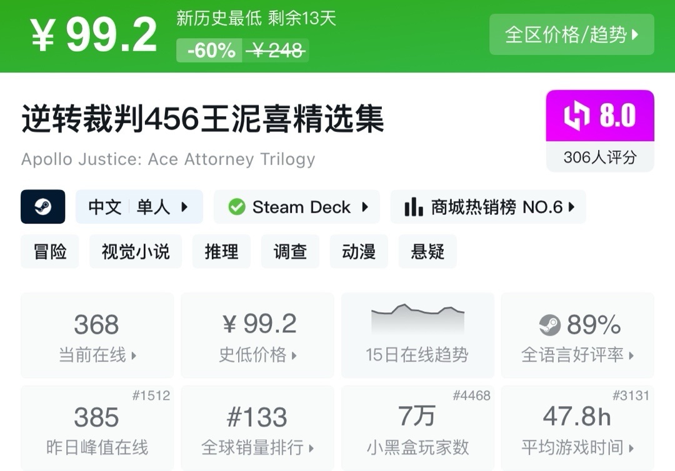Tap the 调查 tag
This screenshot has height=471, width=675.
pyautogui.click(x=290, y=252)
